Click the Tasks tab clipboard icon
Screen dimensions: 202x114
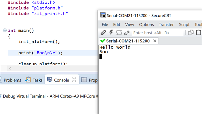[28, 80]
